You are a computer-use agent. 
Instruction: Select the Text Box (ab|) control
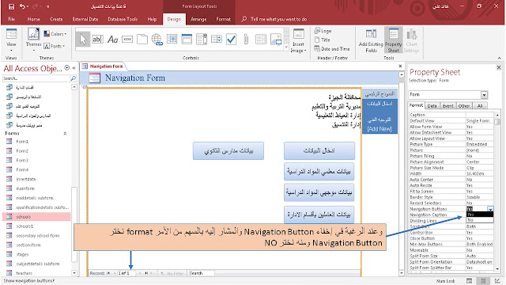click(x=97, y=40)
